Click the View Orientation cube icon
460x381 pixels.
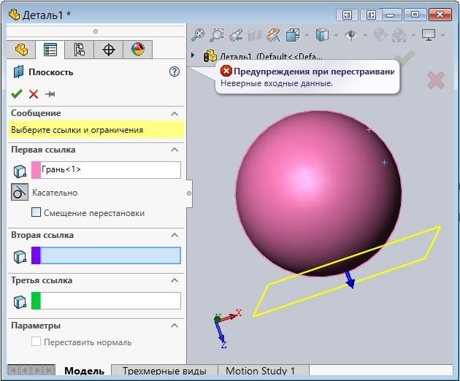pyautogui.click(x=293, y=35)
